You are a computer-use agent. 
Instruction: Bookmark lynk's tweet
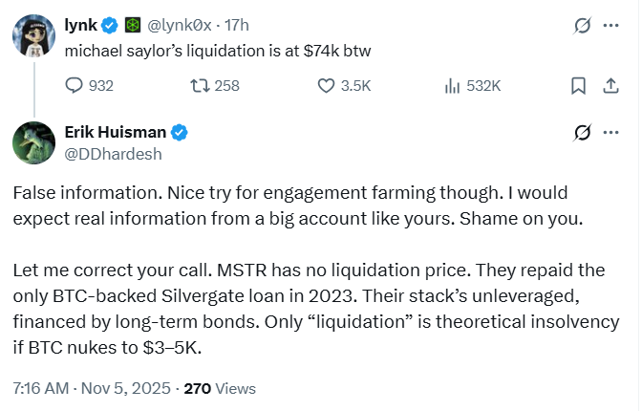point(578,86)
